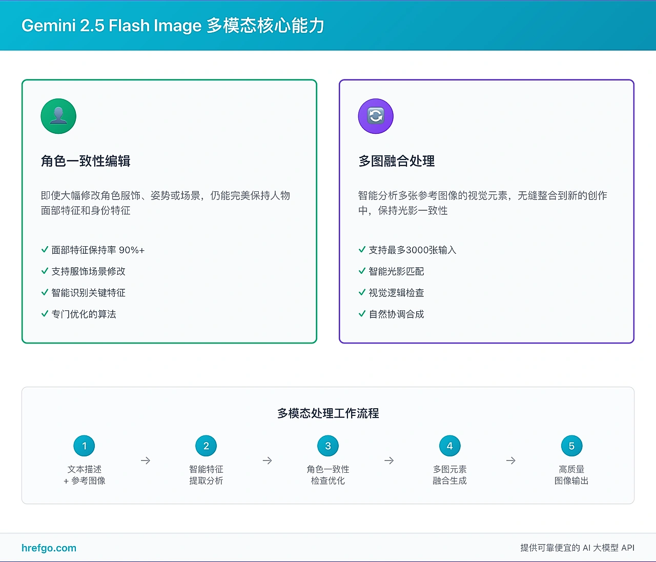656x562 pixels.
Task: Click the text 智能光影匹配
Action: pos(396,271)
